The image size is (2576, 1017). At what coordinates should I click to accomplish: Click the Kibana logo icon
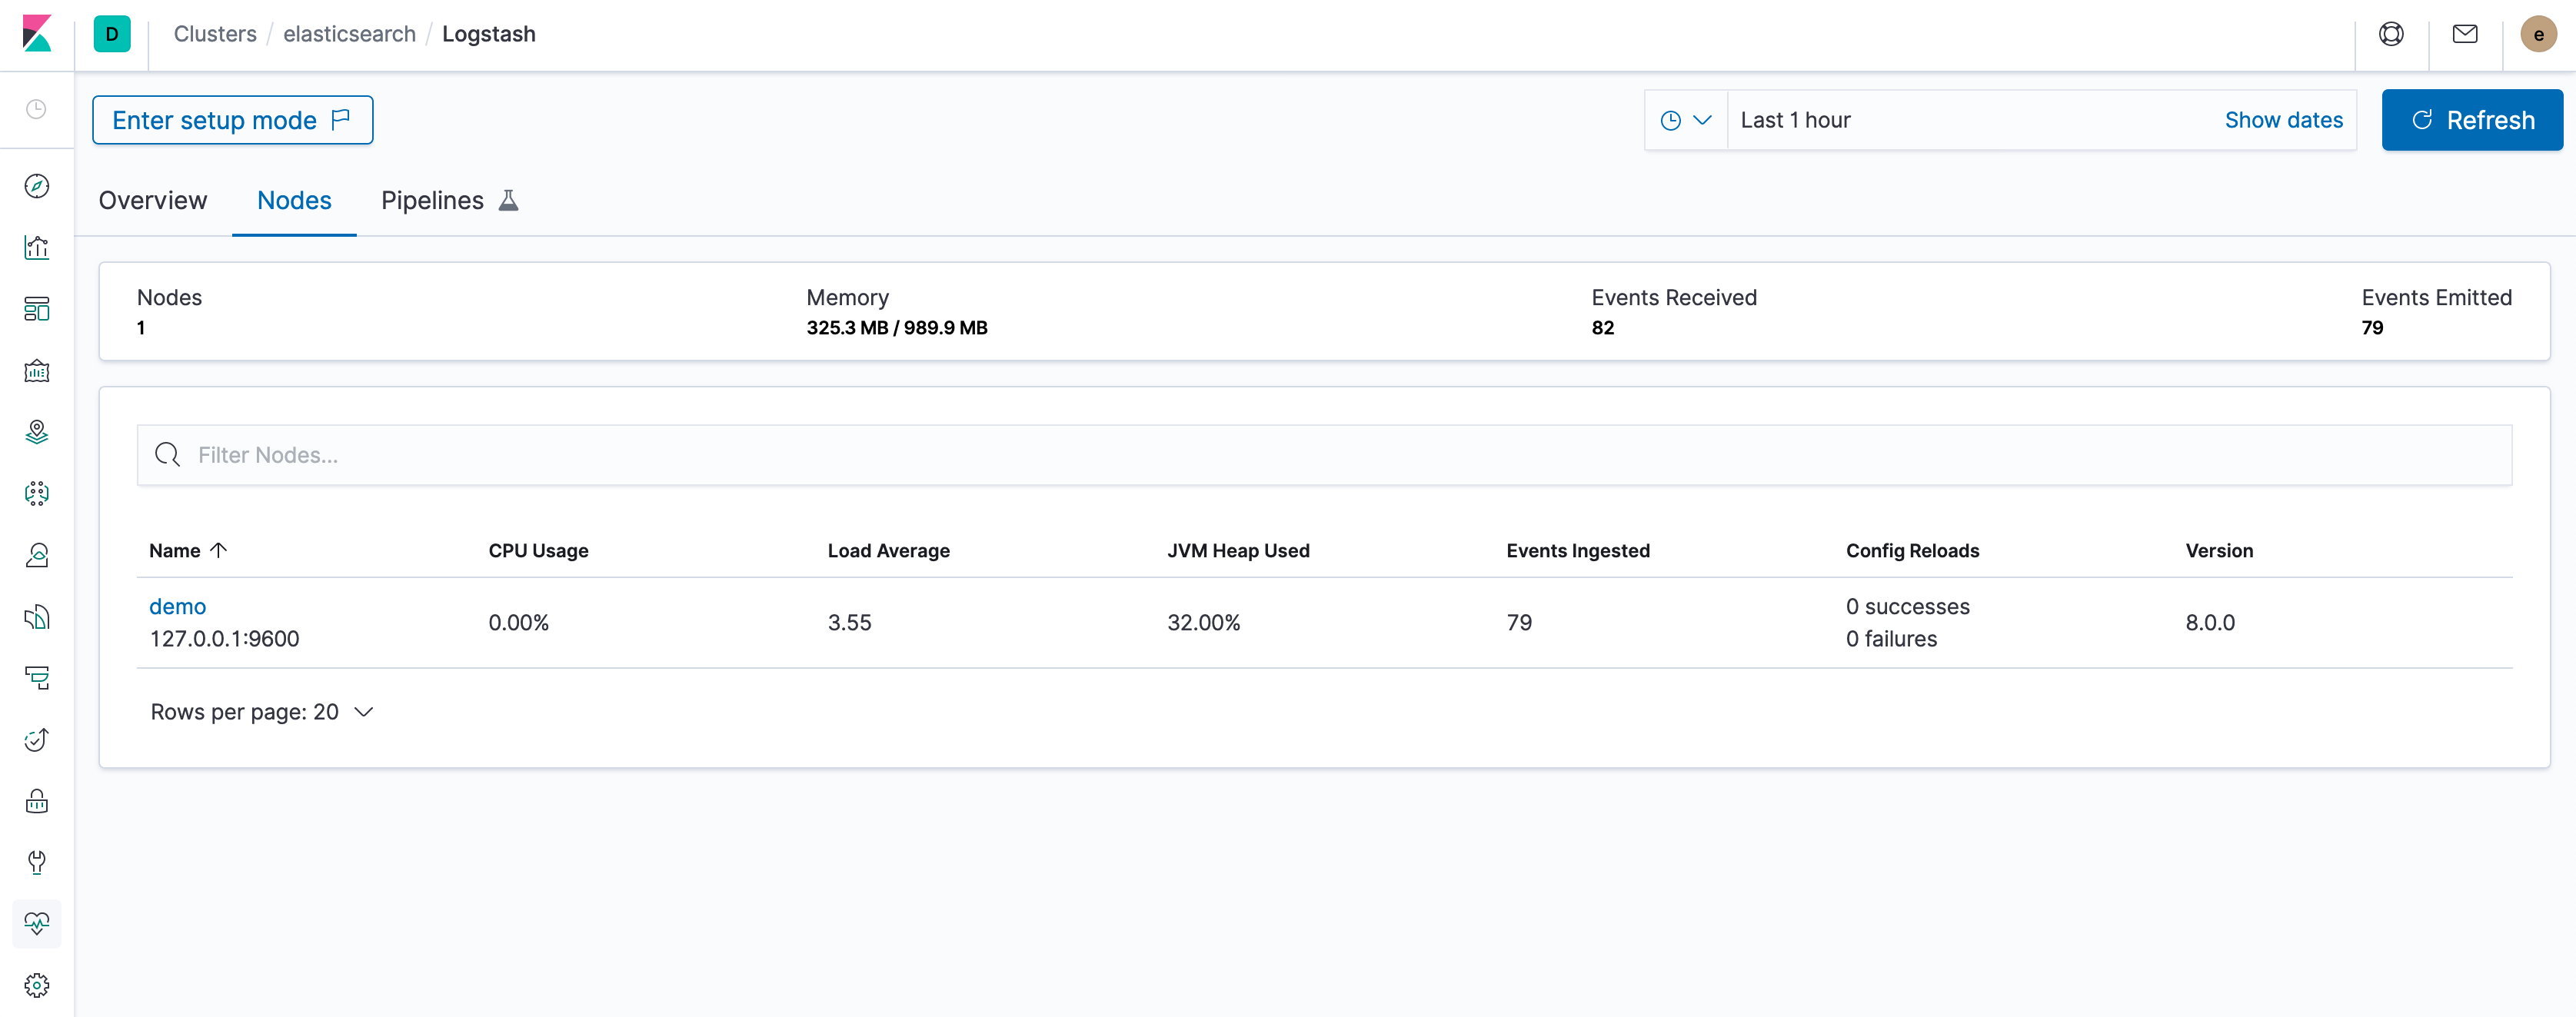(x=36, y=32)
